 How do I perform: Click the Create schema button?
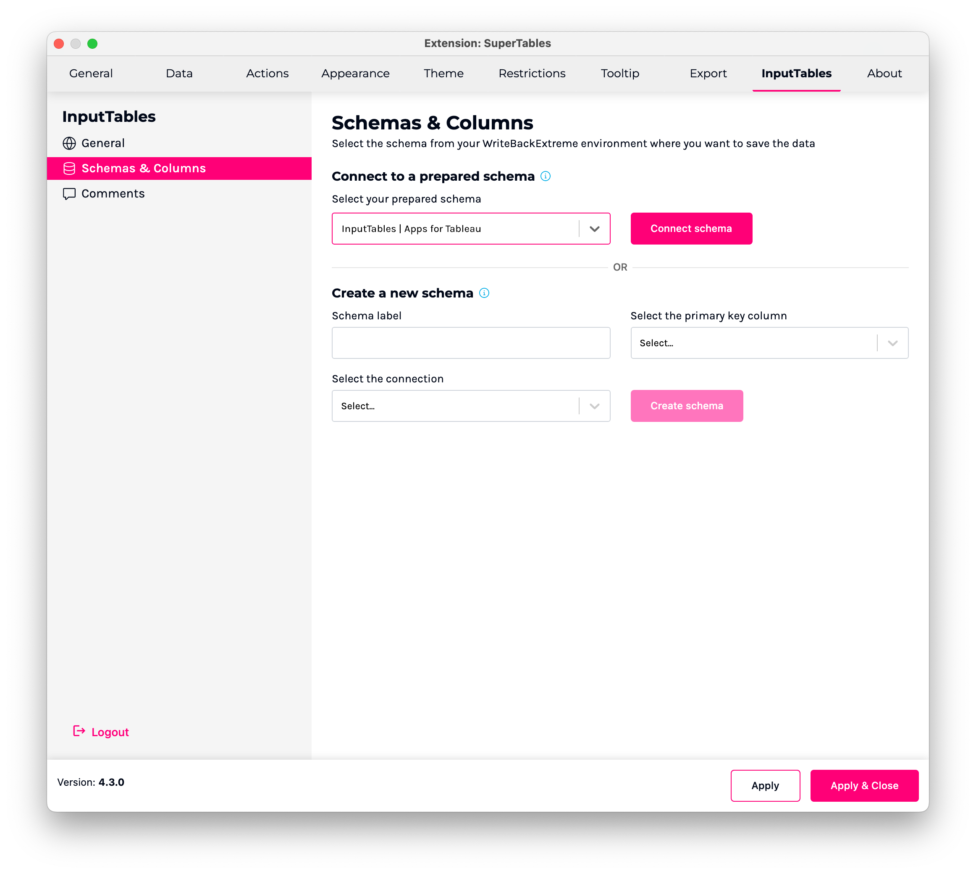point(686,406)
